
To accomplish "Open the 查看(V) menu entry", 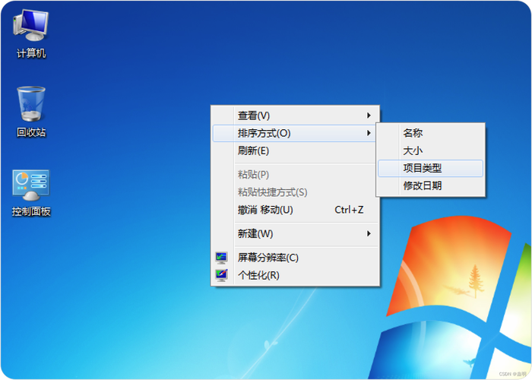I will 295,116.
